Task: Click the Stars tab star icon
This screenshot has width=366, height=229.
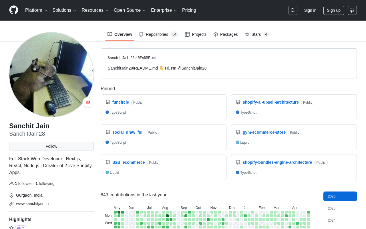Action: click(x=247, y=34)
